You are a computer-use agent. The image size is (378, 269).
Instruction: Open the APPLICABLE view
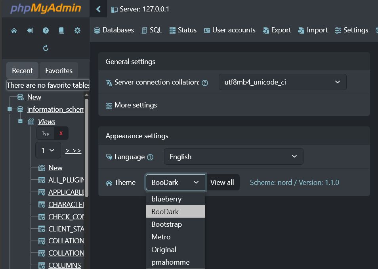pos(66,192)
